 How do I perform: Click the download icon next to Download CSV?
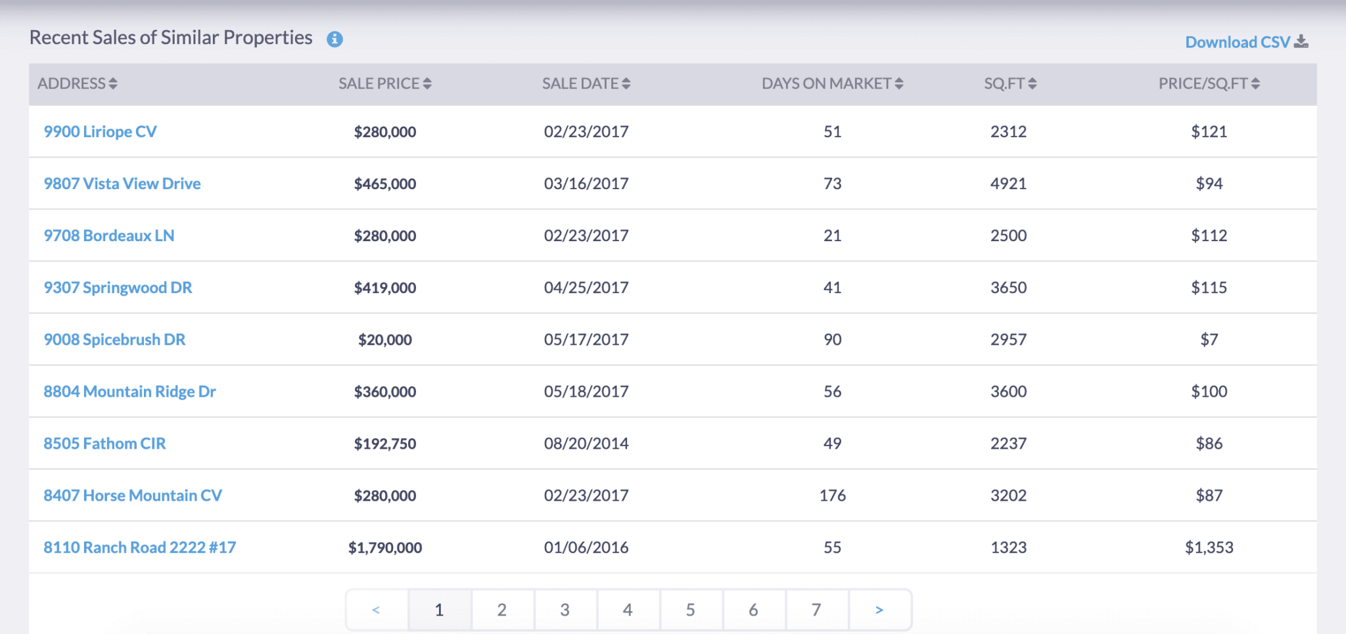[1300, 41]
